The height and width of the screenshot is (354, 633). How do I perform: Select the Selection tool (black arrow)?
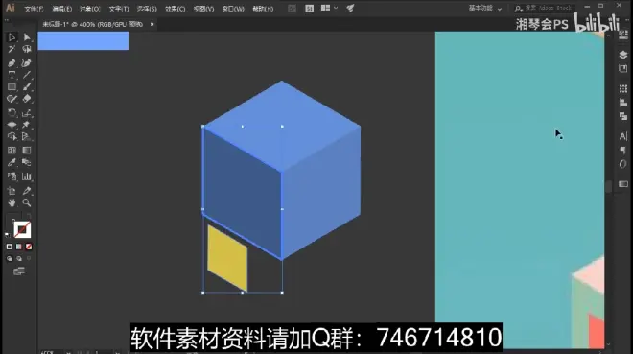pyautogui.click(x=12, y=37)
